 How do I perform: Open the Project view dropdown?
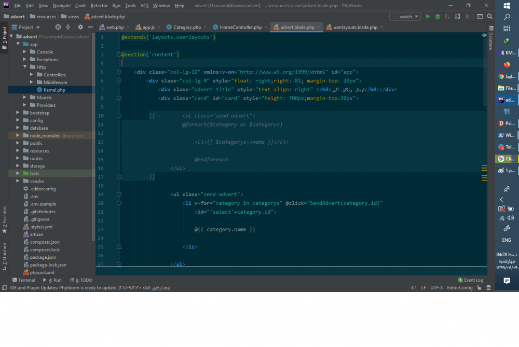(26, 27)
